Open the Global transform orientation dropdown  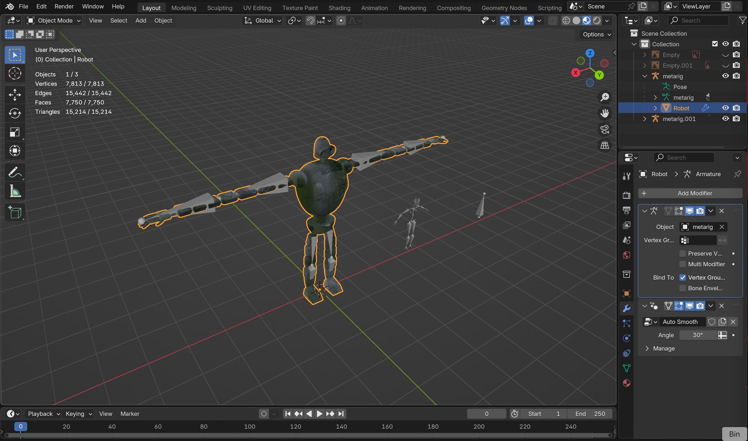pyautogui.click(x=263, y=20)
